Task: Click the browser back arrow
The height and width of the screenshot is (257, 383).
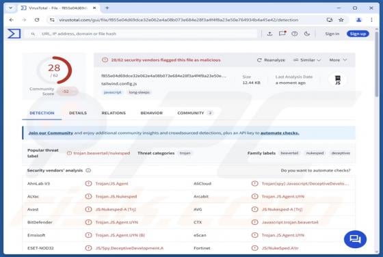Action: (x=11, y=20)
